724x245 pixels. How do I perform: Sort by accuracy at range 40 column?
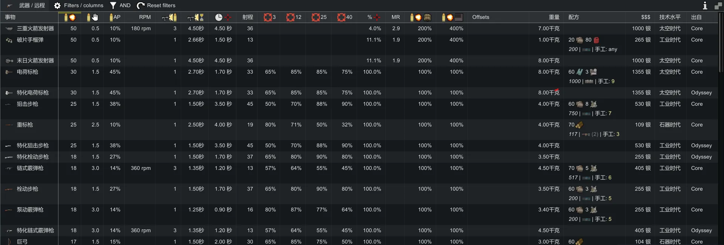[344, 17]
